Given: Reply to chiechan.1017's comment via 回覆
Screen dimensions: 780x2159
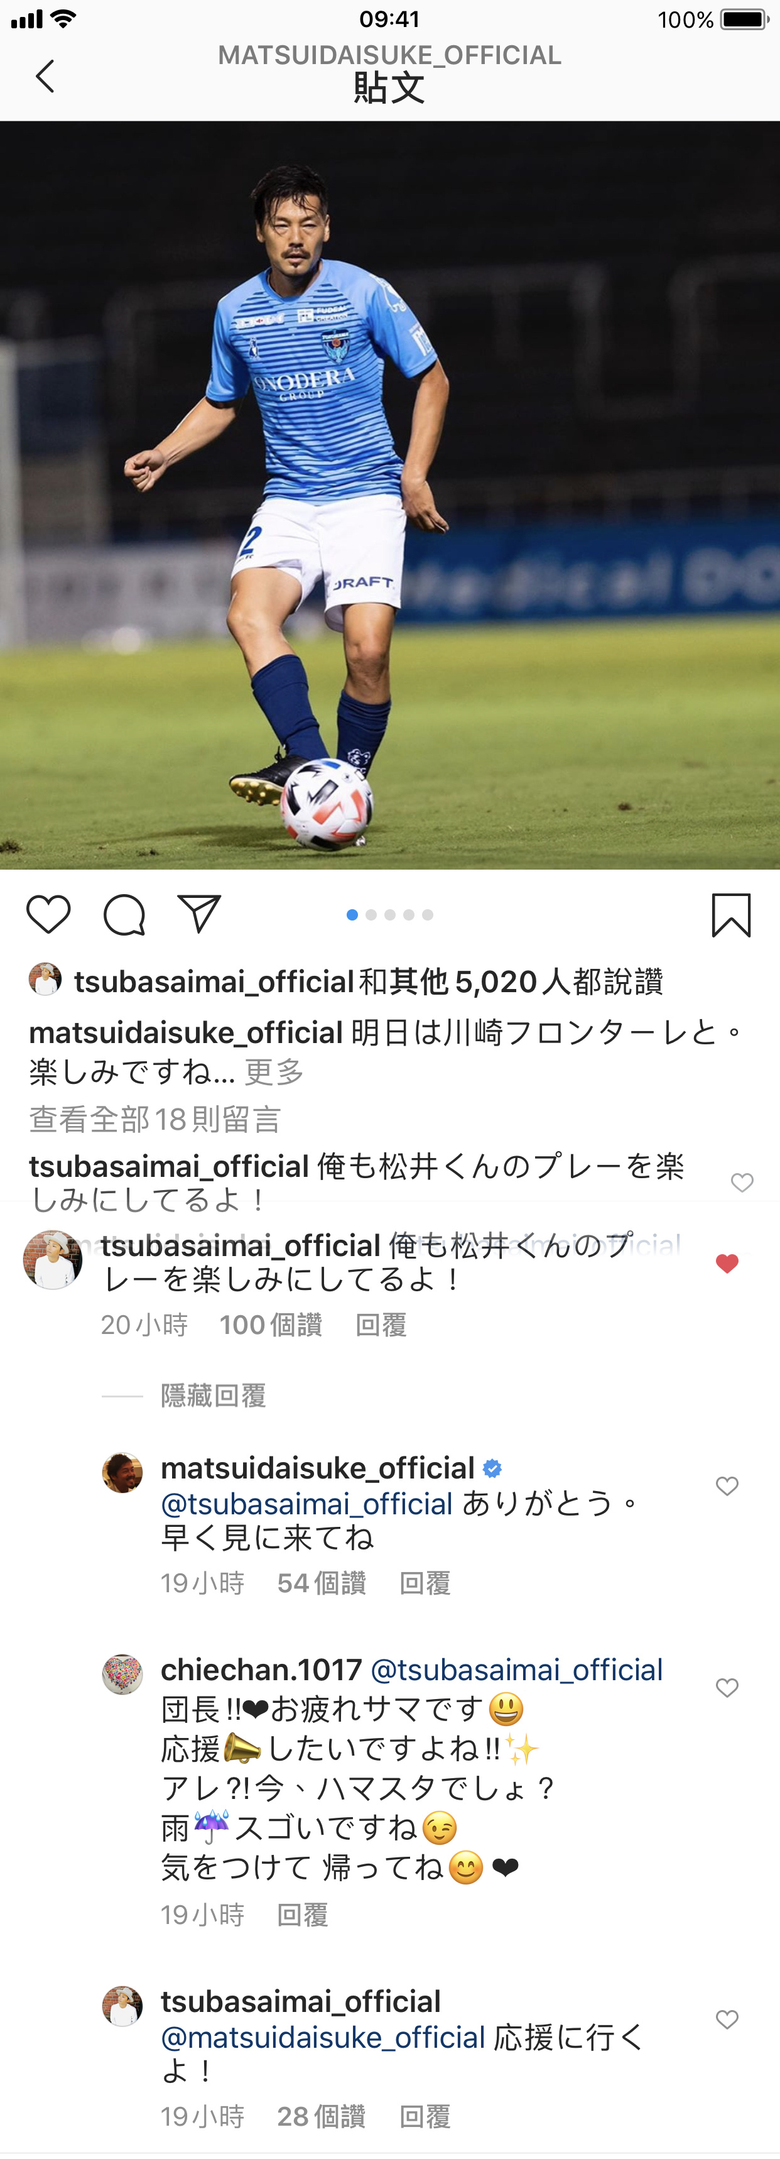Looking at the screenshot, I should pyautogui.click(x=303, y=1915).
